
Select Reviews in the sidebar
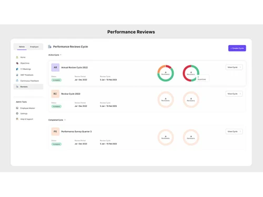coord(28,87)
